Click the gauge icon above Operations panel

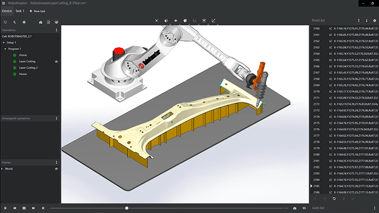click(41, 22)
